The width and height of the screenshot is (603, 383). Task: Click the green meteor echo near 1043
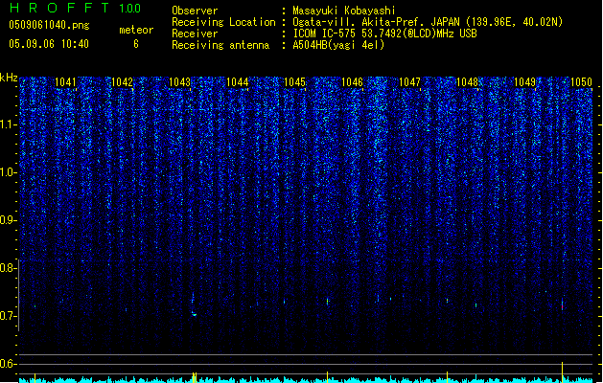(x=195, y=314)
